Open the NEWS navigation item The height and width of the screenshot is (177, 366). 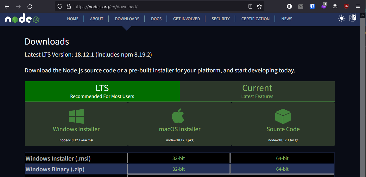tap(287, 19)
